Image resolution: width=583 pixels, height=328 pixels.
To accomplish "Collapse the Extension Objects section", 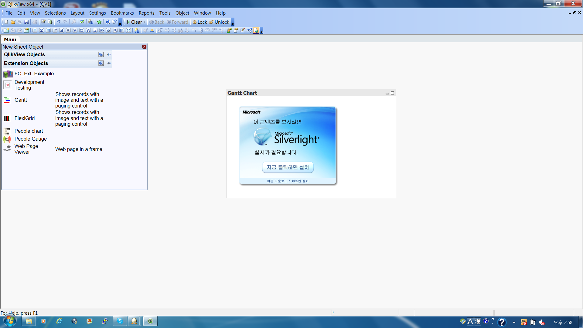I will point(108,63).
